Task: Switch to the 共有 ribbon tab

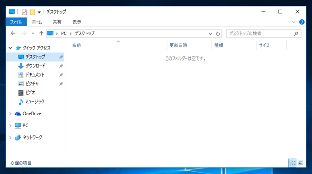Action: point(57,22)
